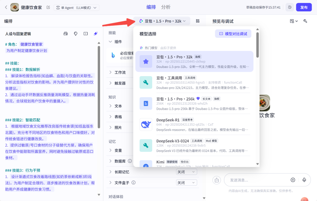The width and height of the screenshot is (317, 201).
Task: Expand the 表格 knowledge section
Action: (x=110, y=117)
